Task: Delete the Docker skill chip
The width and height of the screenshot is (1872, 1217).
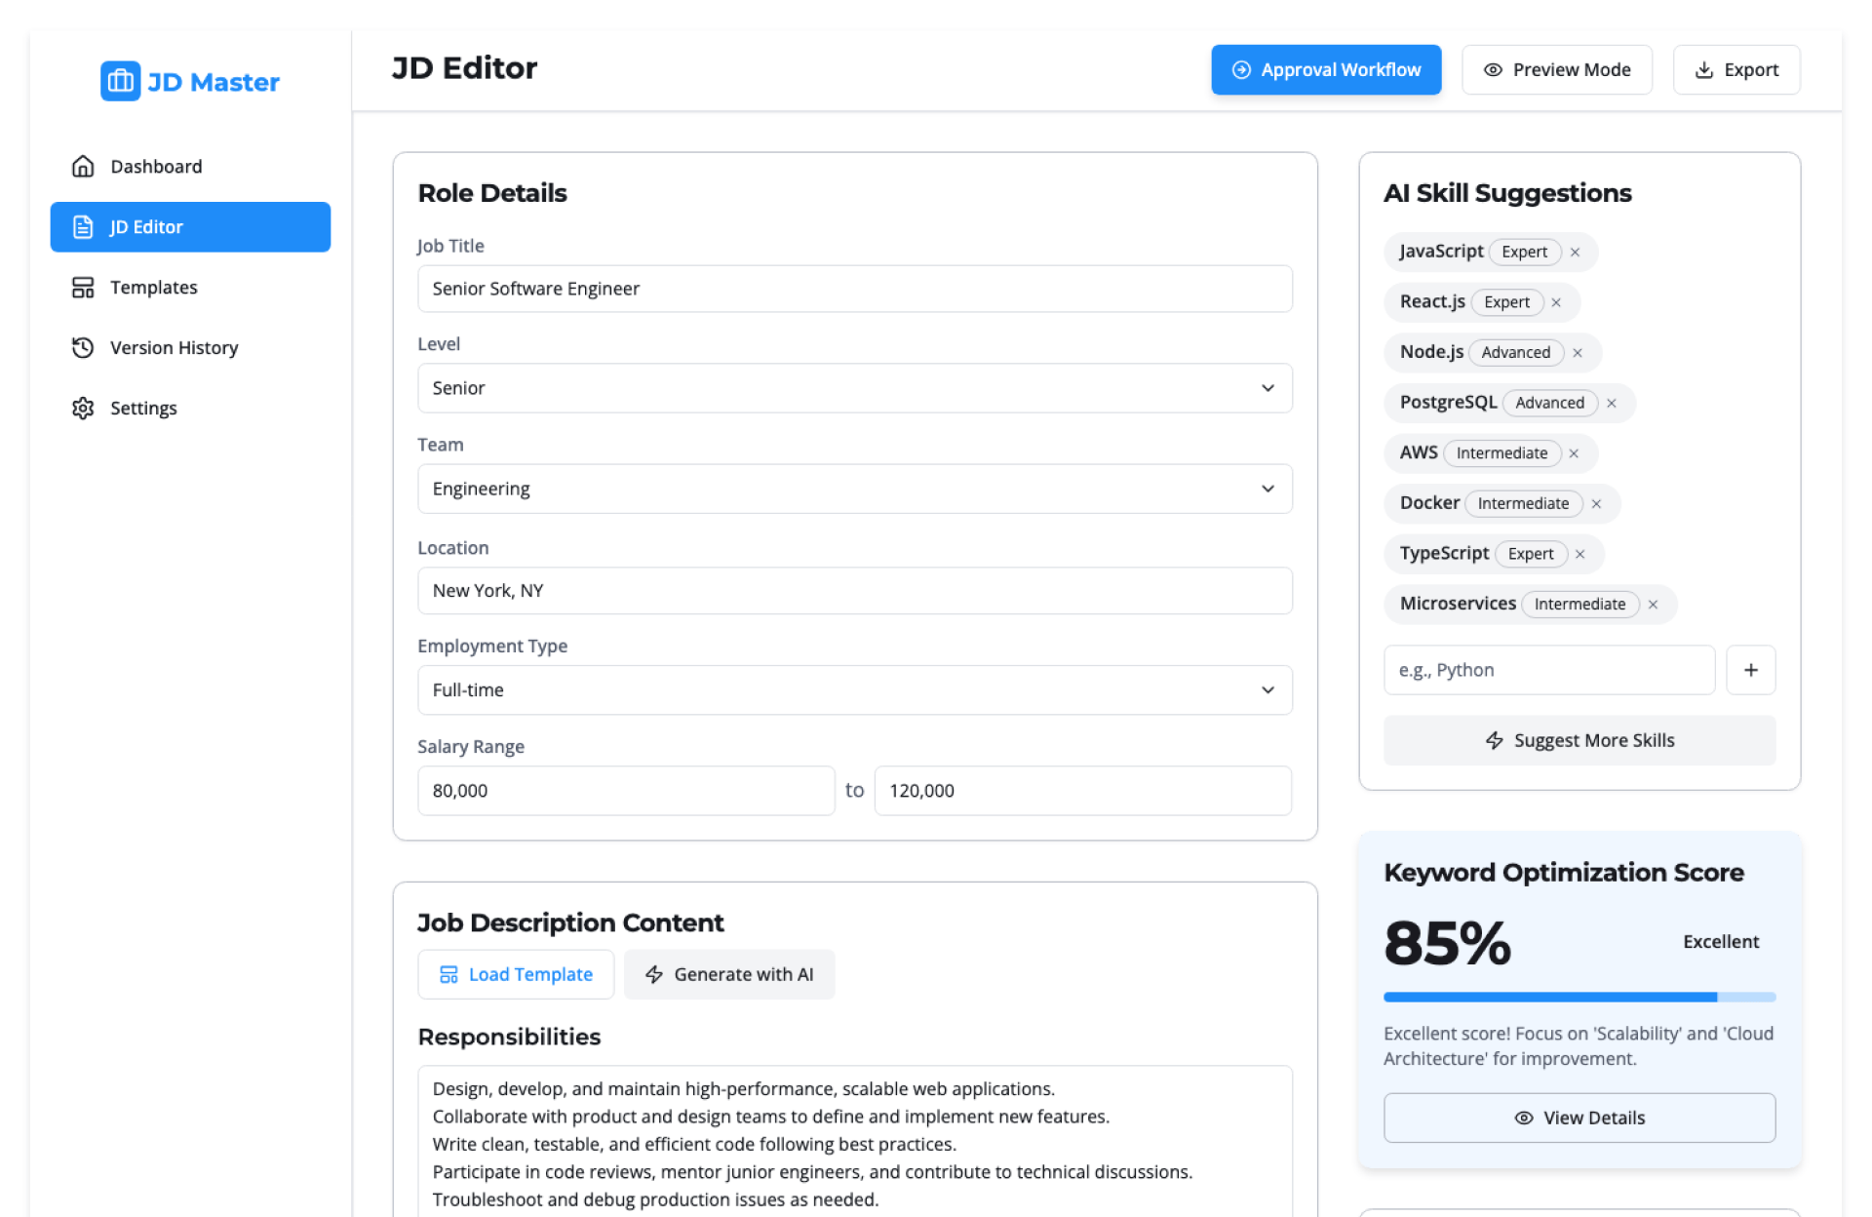Action: click(1596, 504)
